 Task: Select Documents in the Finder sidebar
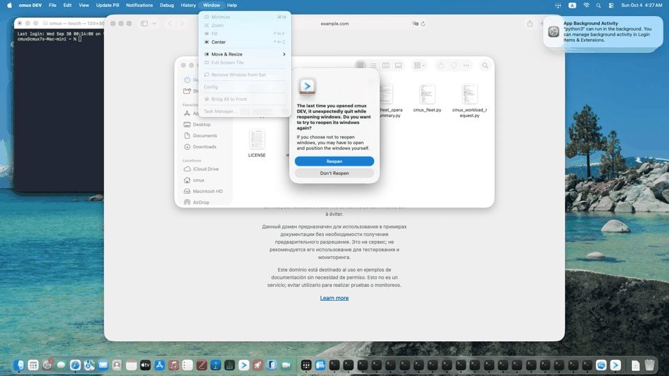tap(205, 136)
